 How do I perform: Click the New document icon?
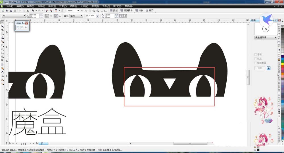click(x=3, y=11)
